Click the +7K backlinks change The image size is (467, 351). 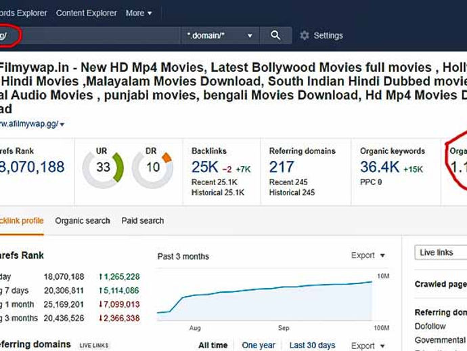point(244,169)
